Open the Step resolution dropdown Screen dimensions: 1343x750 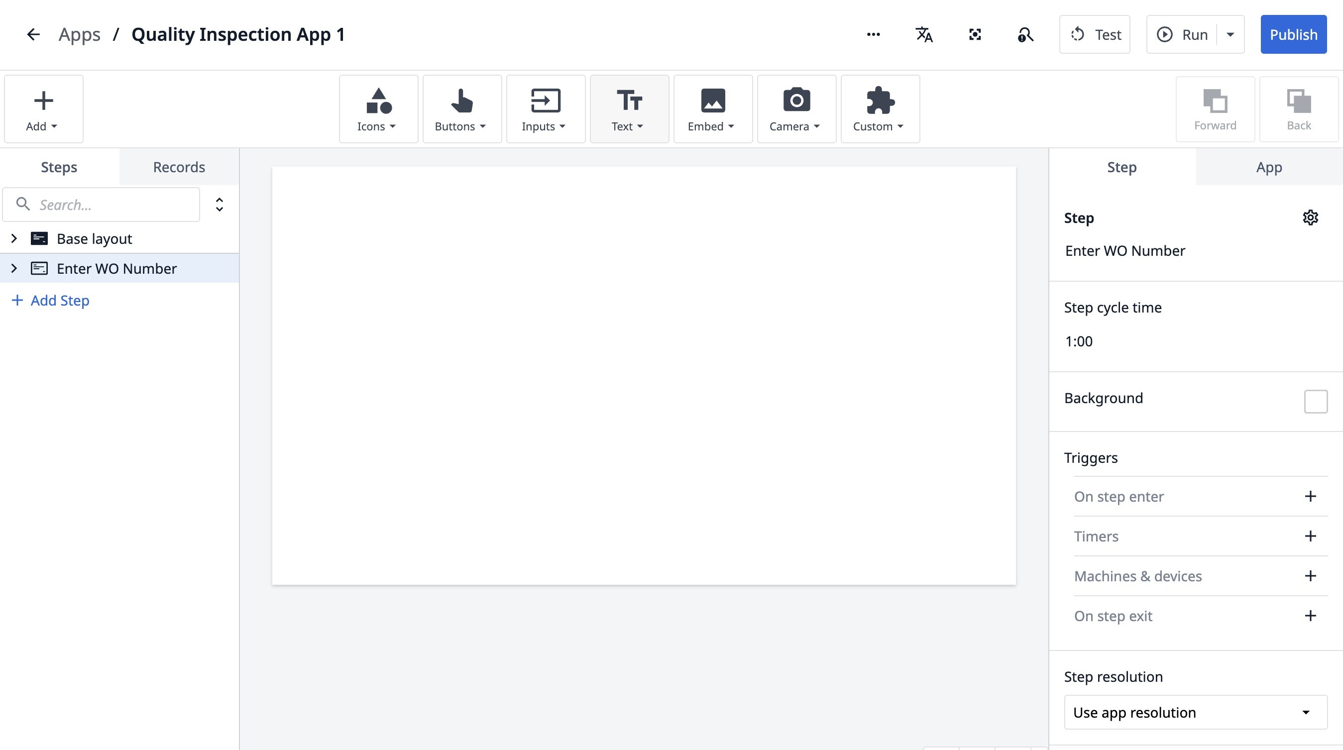click(x=1195, y=712)
